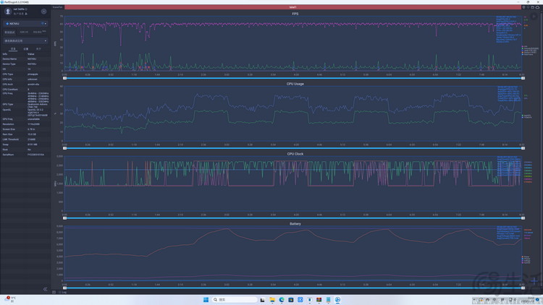Viewport: 543px width, 305px height.
Task: Expand the connected device selector dropdown
Action: click(25, 24)
